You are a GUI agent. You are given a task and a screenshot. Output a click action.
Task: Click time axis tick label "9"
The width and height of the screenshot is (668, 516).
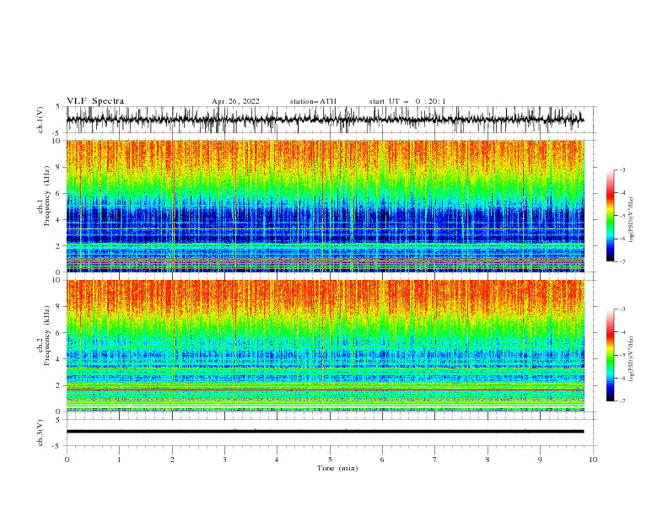(x=540, y=460)
